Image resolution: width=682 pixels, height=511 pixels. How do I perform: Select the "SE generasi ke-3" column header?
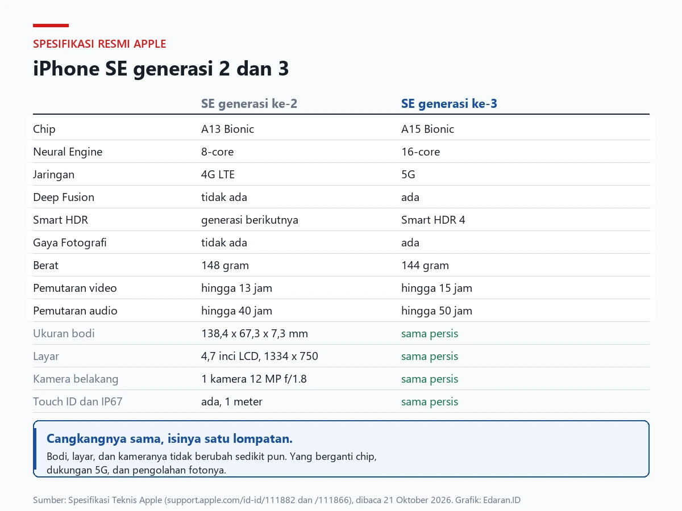(449, 104)
